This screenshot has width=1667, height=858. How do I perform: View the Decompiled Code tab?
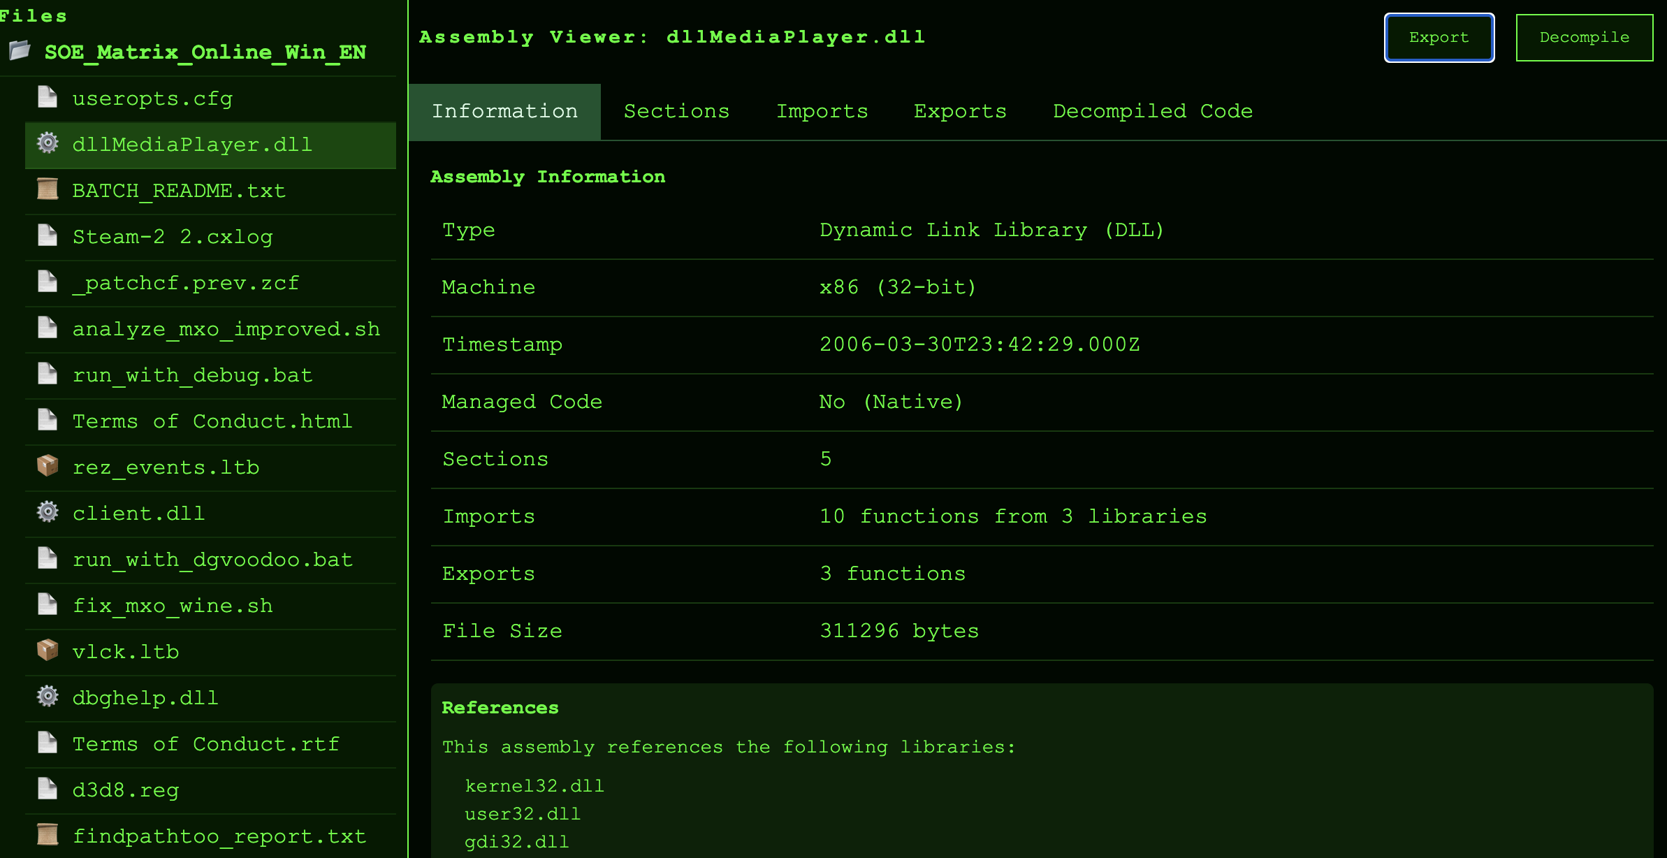(x=1153, y=112)
